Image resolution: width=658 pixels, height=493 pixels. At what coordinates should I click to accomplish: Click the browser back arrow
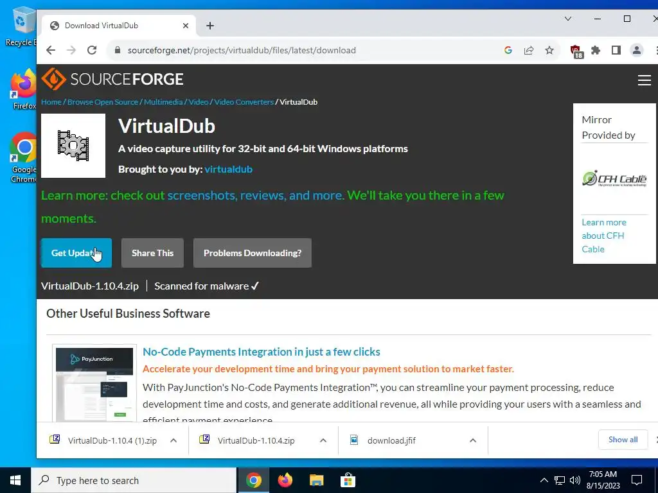pyautogui.click(x=51, y=50)
